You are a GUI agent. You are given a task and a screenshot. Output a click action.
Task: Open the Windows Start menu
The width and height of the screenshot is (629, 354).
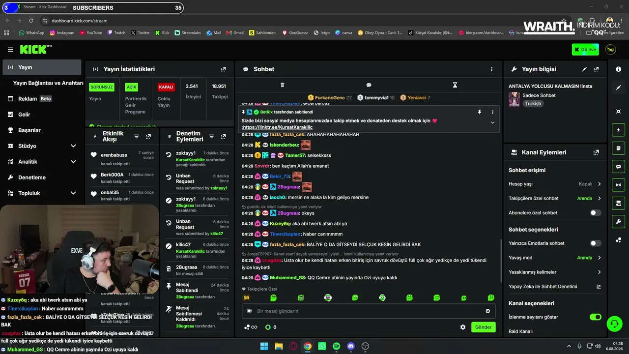pyautogui.click(x=264, y=346)
